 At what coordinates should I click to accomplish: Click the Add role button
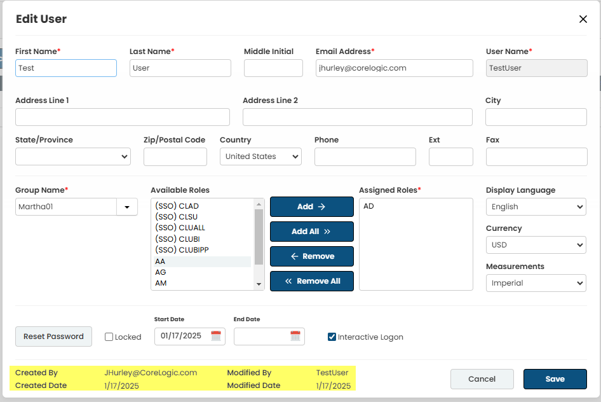[x=311, y=207]
